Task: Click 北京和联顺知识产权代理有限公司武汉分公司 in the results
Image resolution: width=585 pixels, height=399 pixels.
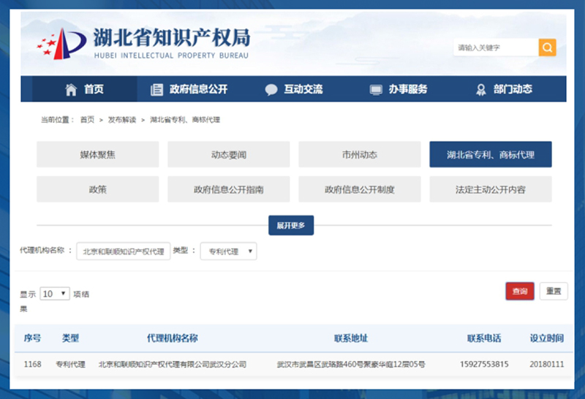Action: pyautogui.click(x=173, y=365)
